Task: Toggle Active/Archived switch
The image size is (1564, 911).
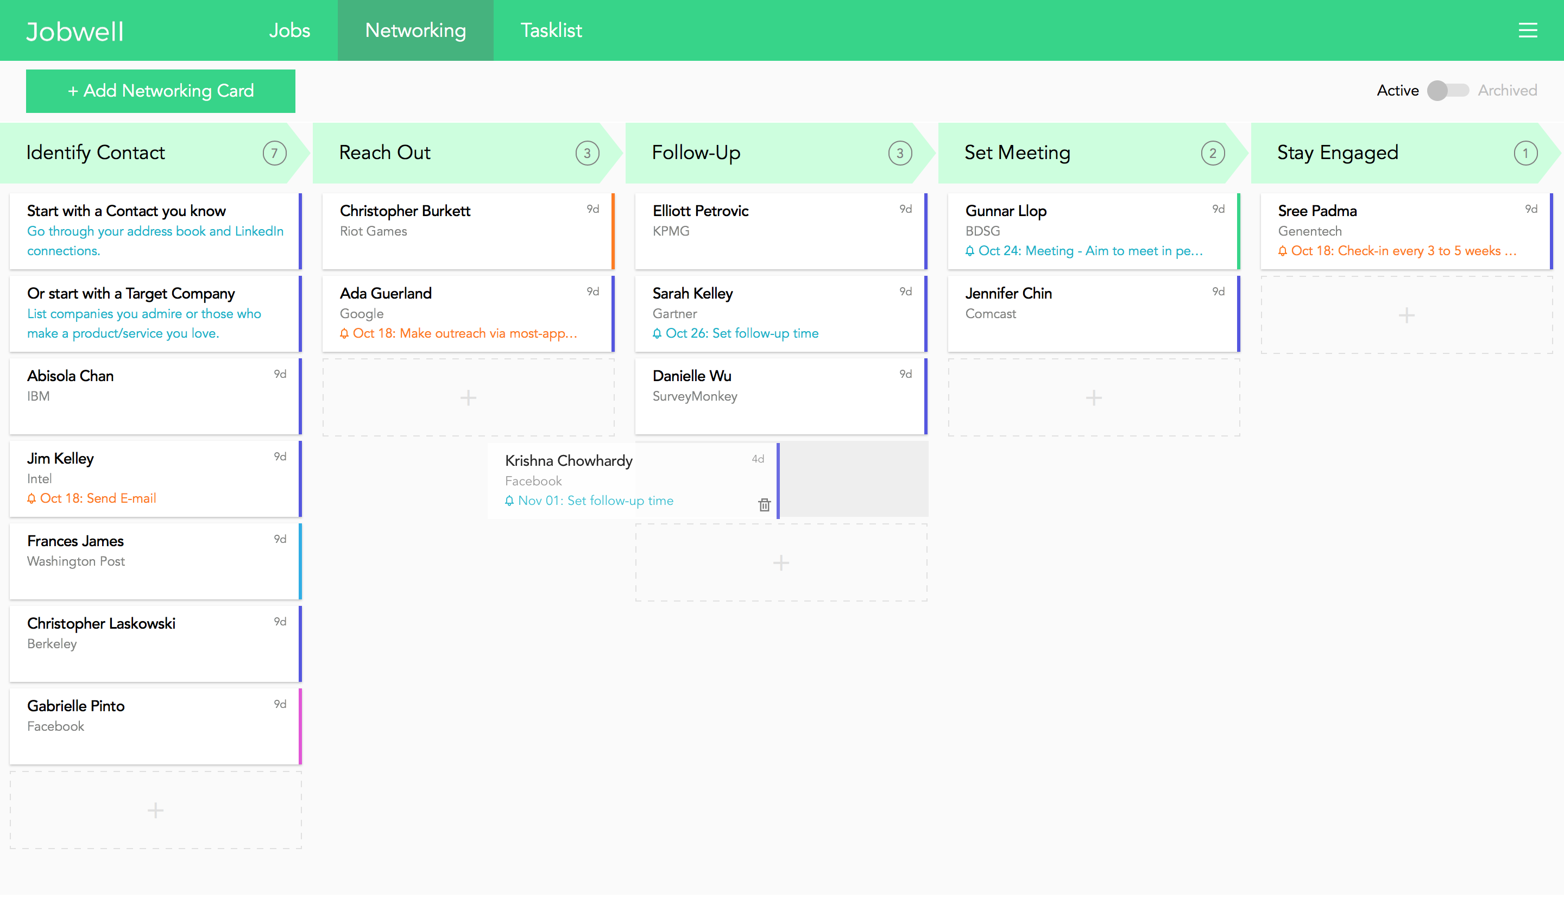Action: coord(1448,91)
